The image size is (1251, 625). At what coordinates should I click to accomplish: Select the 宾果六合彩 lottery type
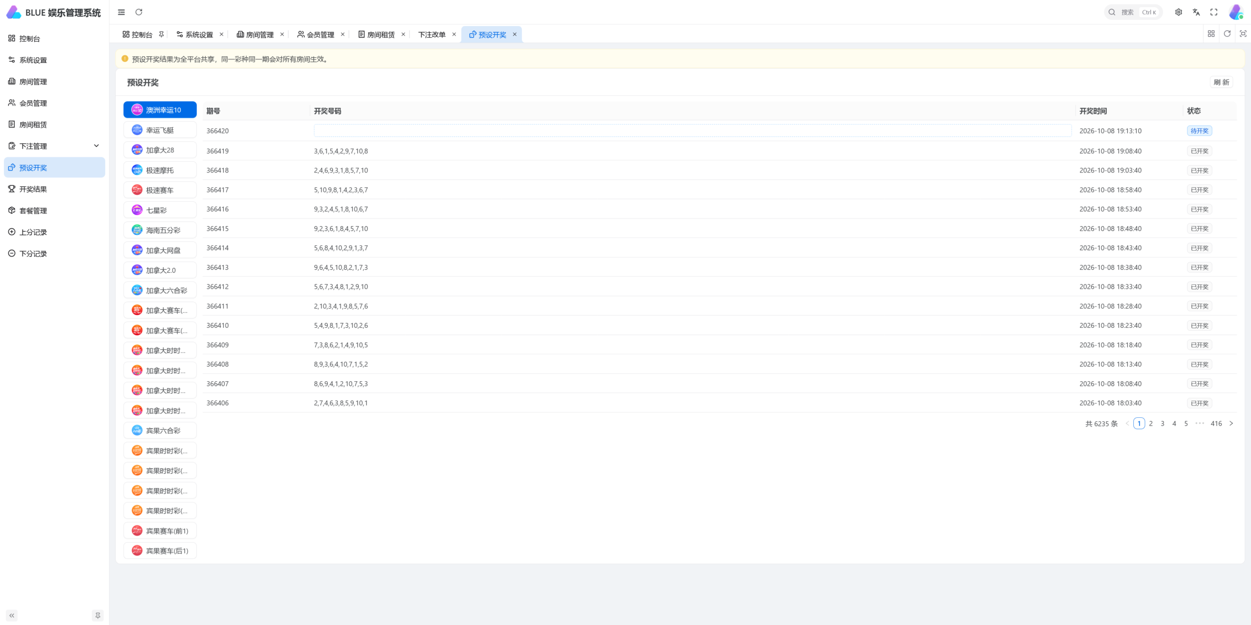(160, 431)
